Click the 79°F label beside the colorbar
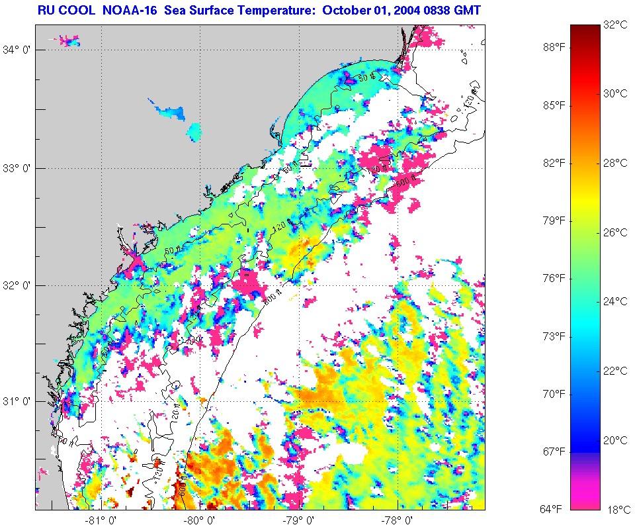Viewport: 635px width, 525px height. coord(554,221)
